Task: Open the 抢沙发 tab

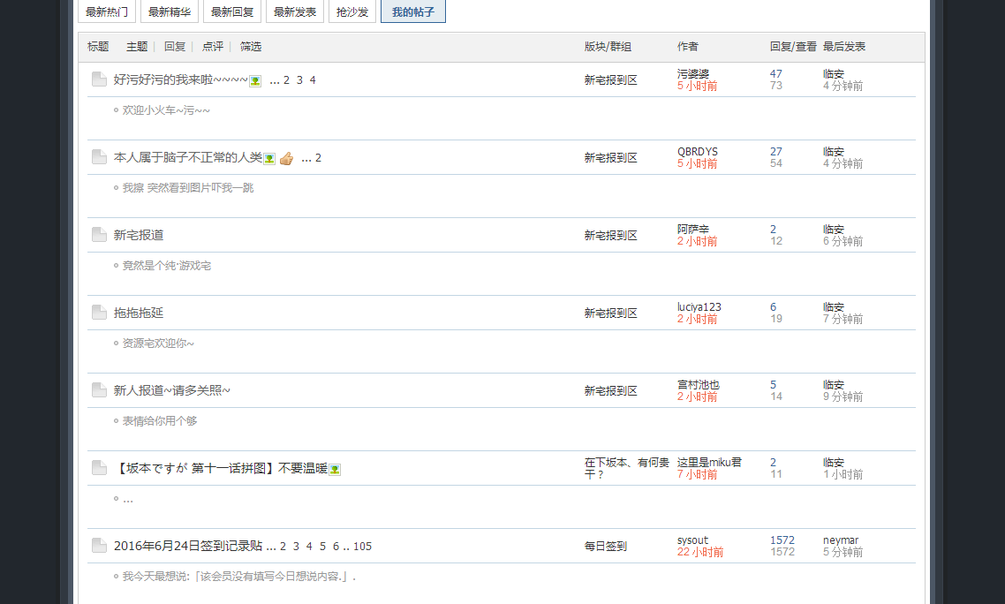Action: point(352,11)
